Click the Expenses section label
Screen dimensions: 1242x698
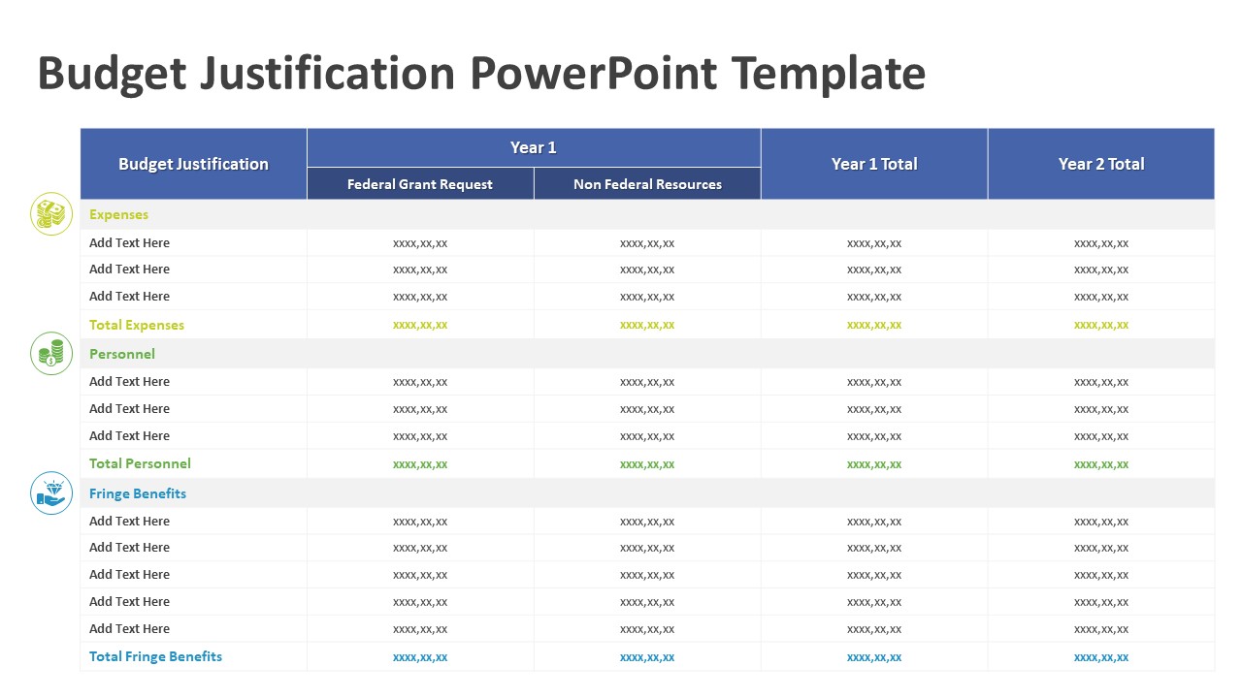[x=118, y=214]
